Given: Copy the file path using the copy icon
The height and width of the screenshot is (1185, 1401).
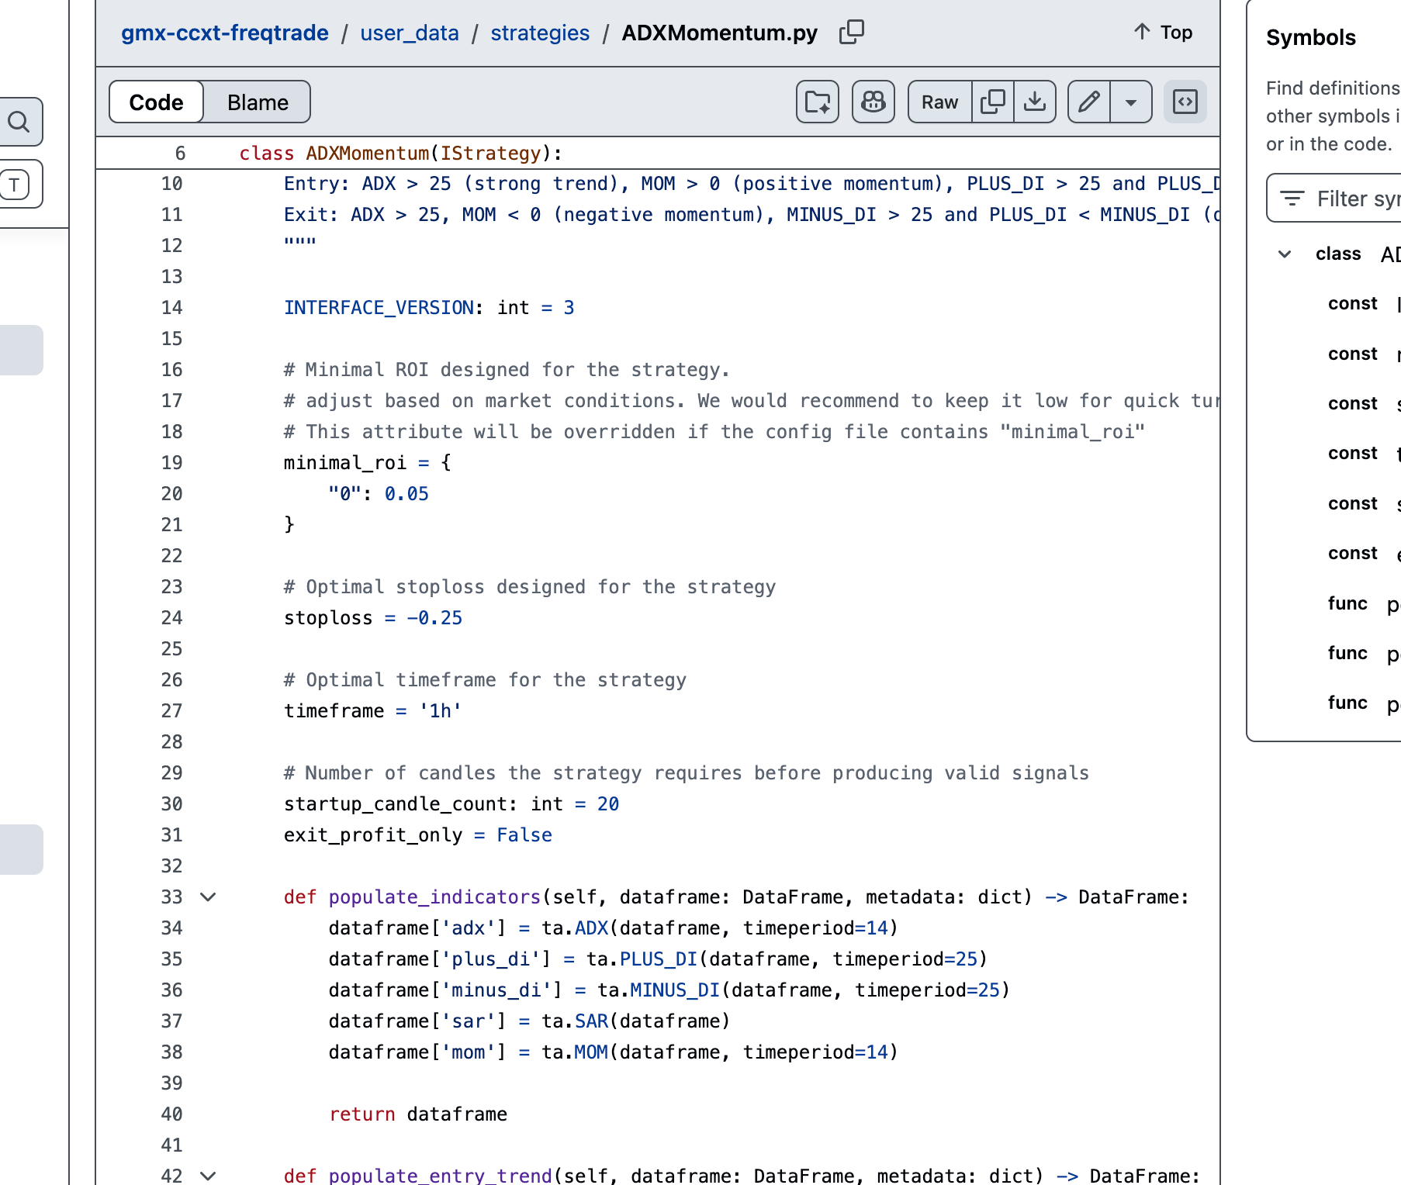Looking at the screenshot, I should point(851,32).
